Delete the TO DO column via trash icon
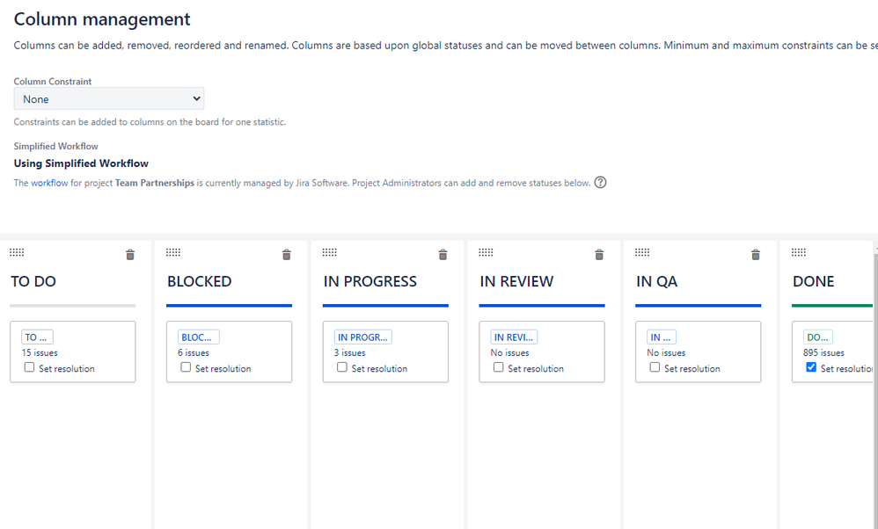This screenshot has width=878, height=529. [x=130, y=255]
